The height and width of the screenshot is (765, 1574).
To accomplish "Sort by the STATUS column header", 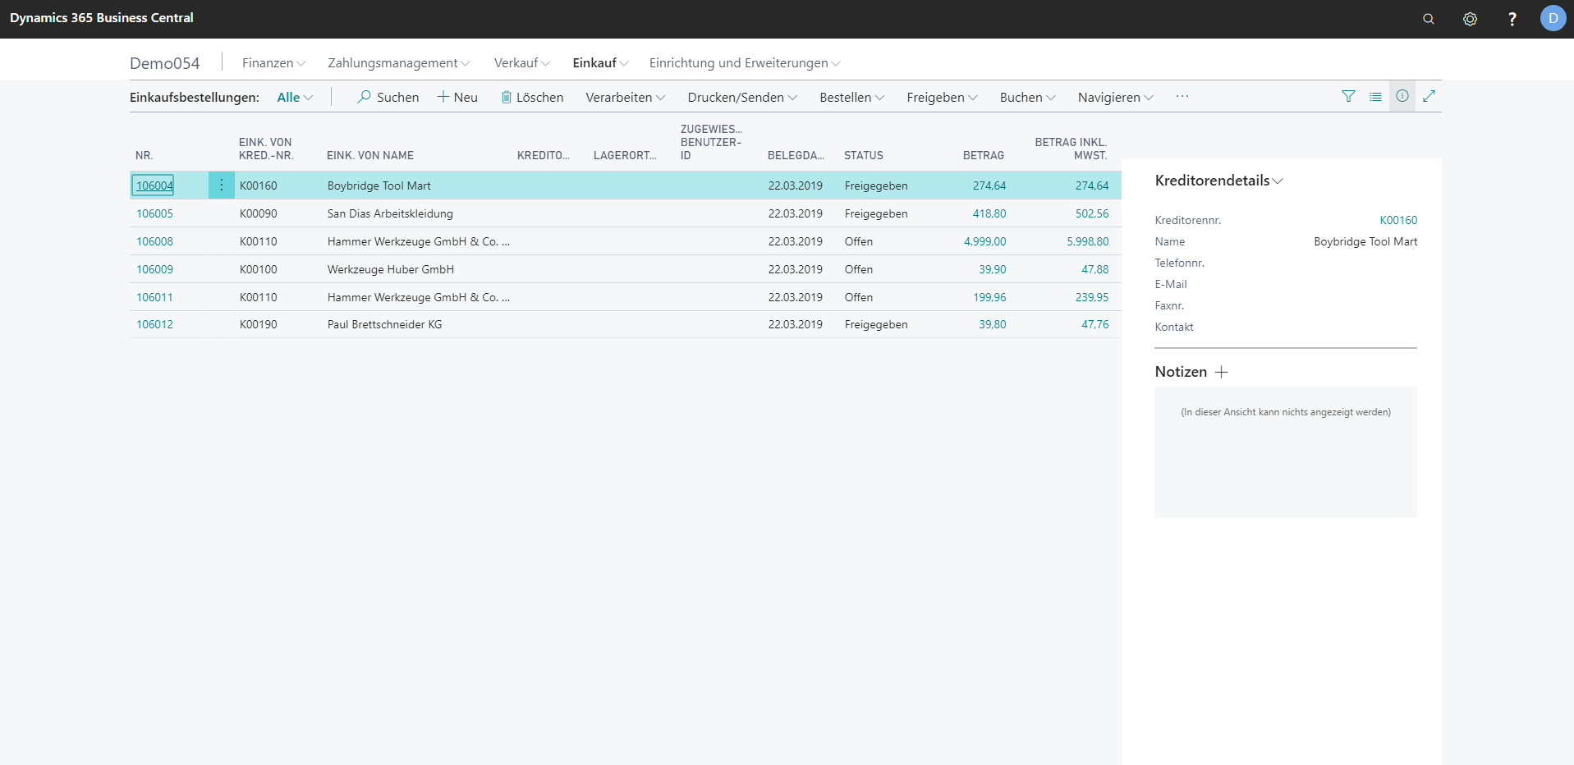I will (864, 155).
